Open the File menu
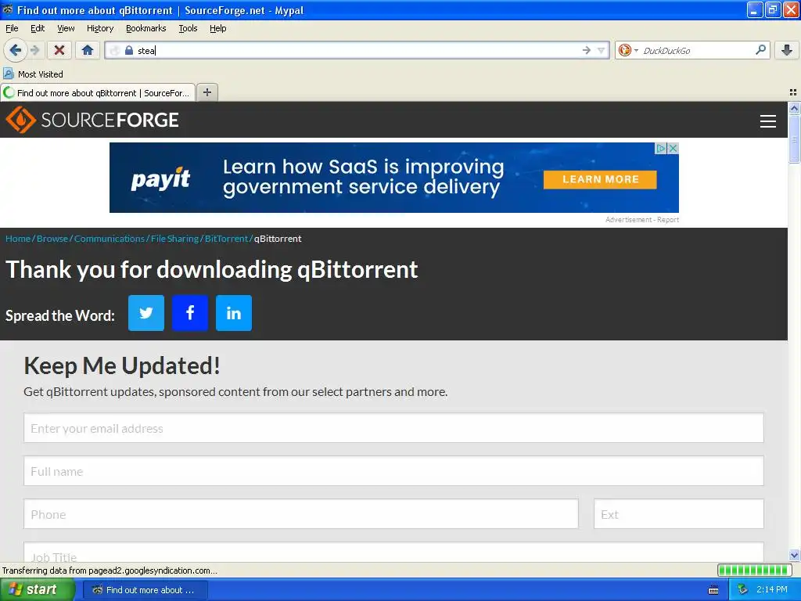This screenshot has width=801, height=601. (12, 28)
